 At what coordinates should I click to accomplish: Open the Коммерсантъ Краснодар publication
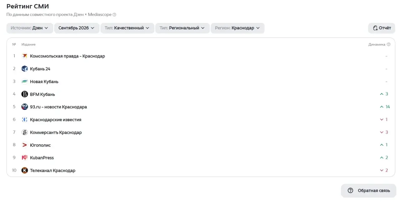(x=56, y=132)
